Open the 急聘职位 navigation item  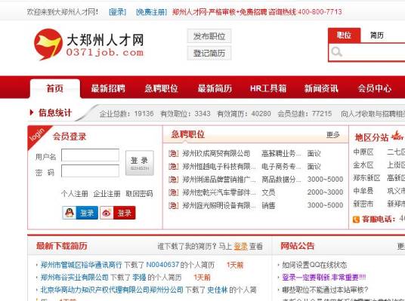click(161, 88)
